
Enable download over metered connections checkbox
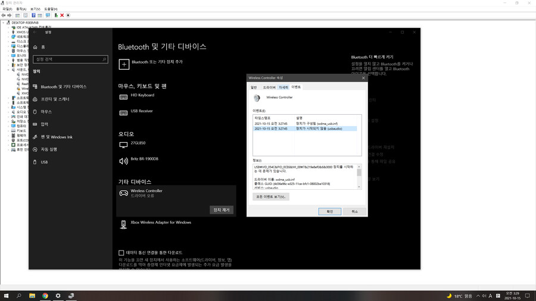click(x=121, y=253)
